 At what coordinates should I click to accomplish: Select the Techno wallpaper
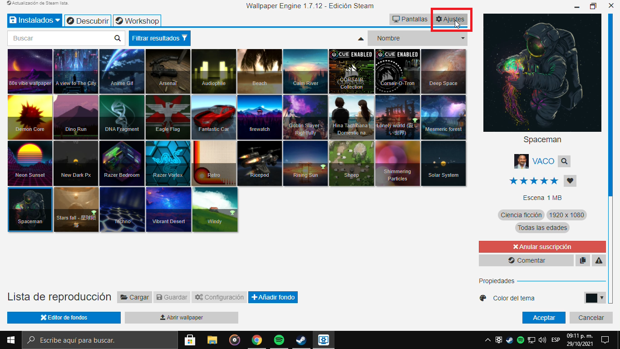point(122,209)
